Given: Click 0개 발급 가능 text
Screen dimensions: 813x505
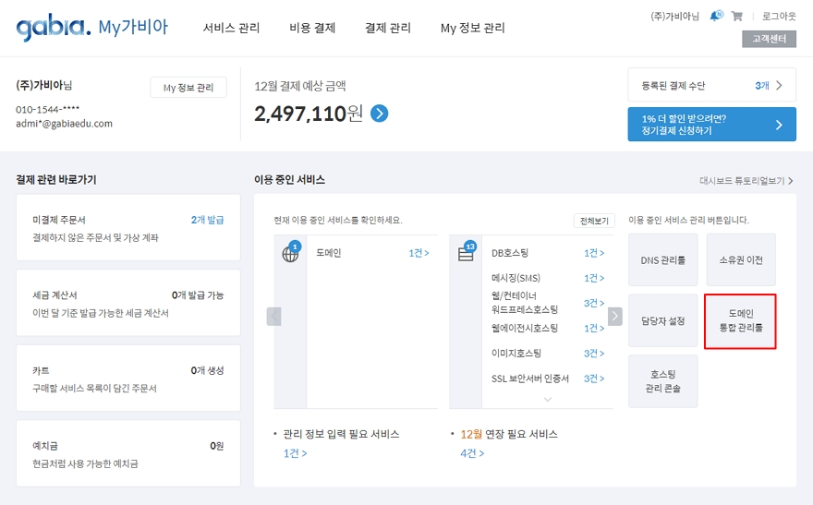Looking at the screenshot, I should tap(198, 295).
